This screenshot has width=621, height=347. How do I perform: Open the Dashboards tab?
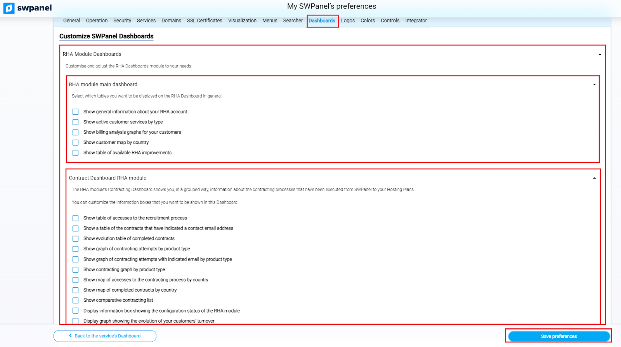[322, 21]
